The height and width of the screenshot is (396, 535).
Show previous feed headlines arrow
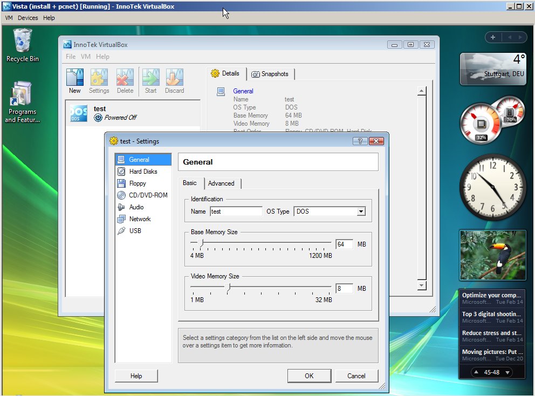(476, 372)
